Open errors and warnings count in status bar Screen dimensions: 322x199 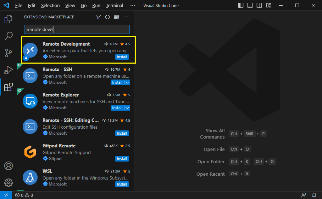[24, 195]
